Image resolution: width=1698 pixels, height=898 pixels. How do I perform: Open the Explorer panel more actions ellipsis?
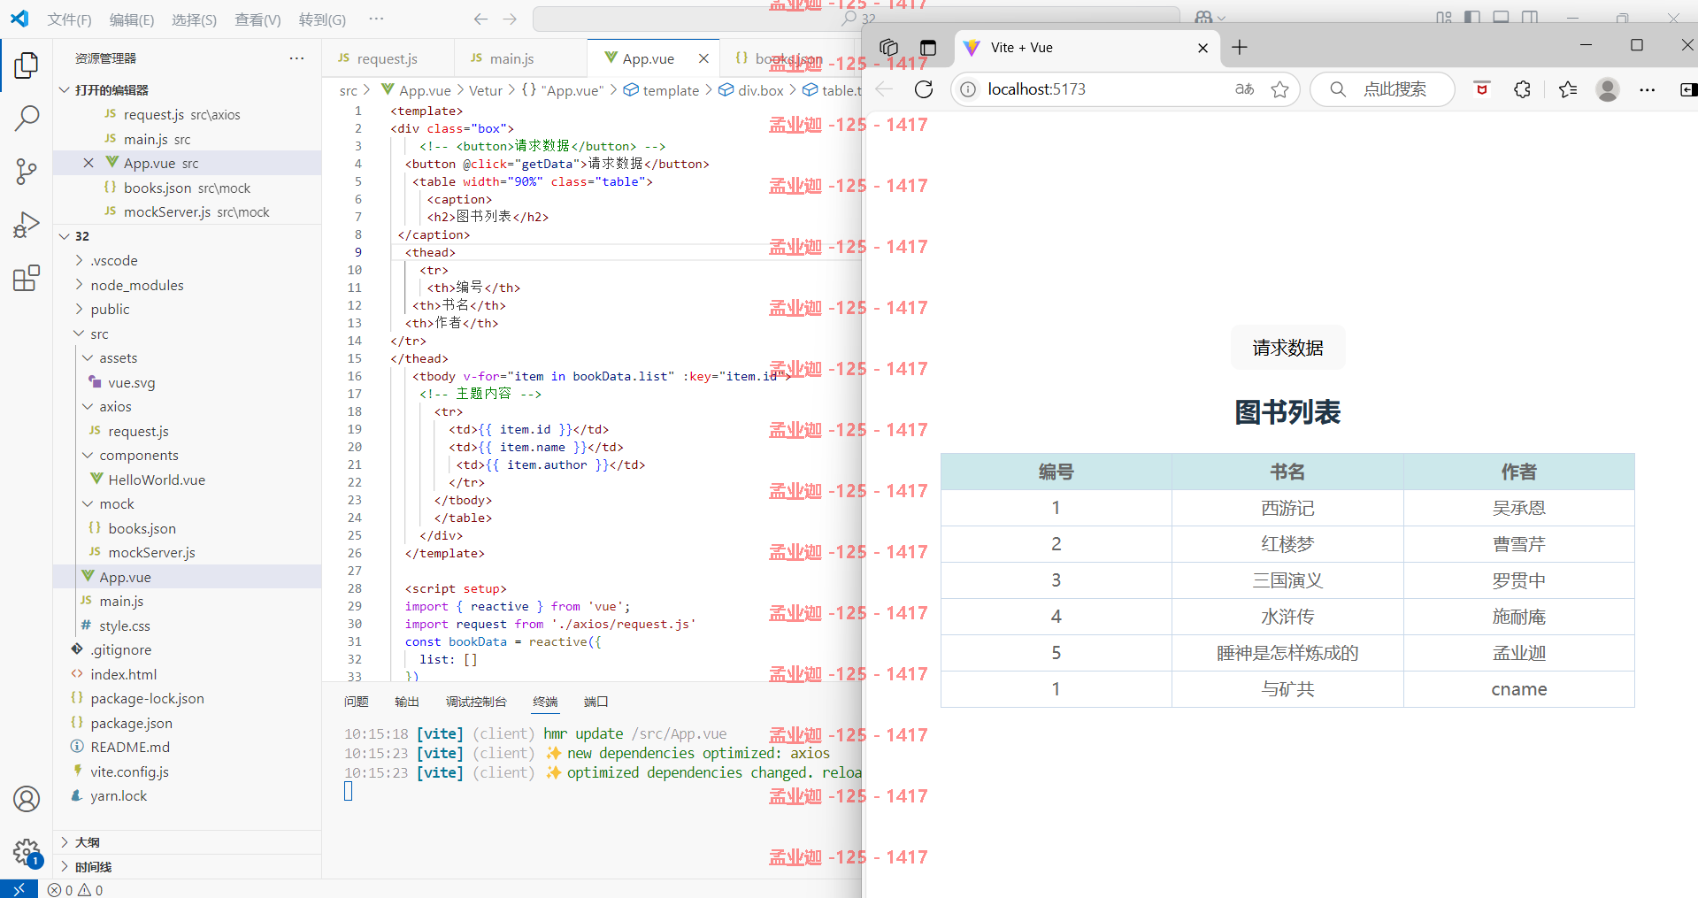pos(296,58)
